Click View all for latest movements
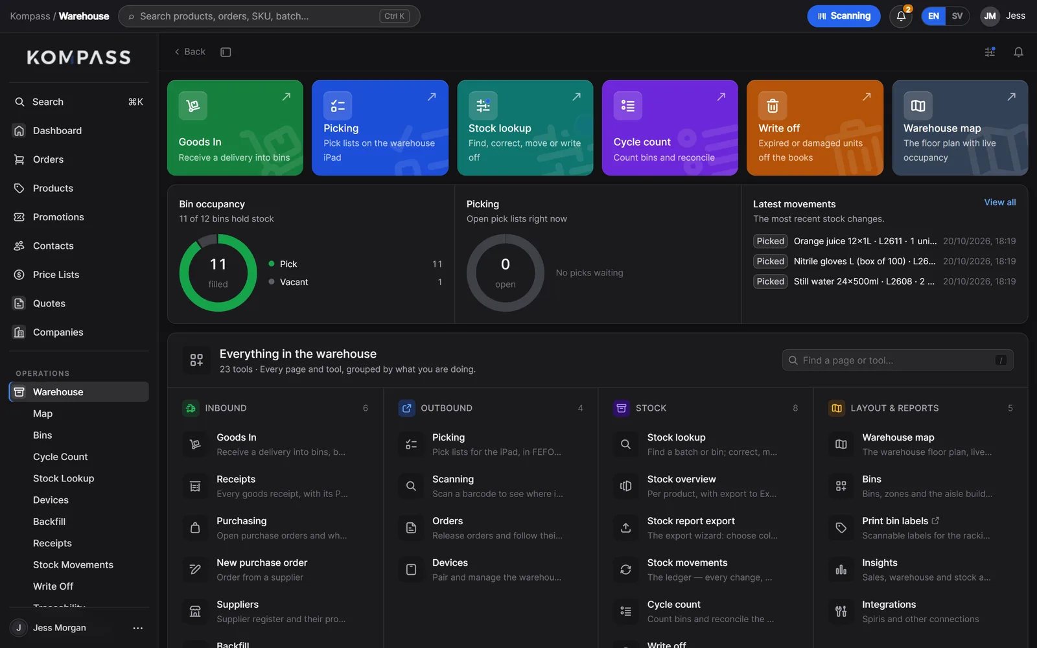 pos(999,202)
